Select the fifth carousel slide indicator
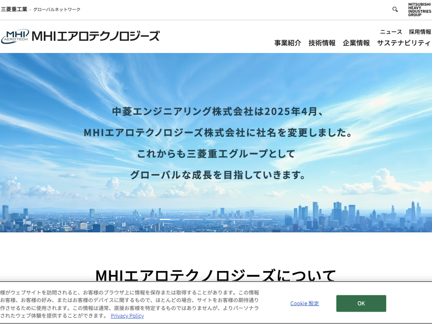 point(262,219)
